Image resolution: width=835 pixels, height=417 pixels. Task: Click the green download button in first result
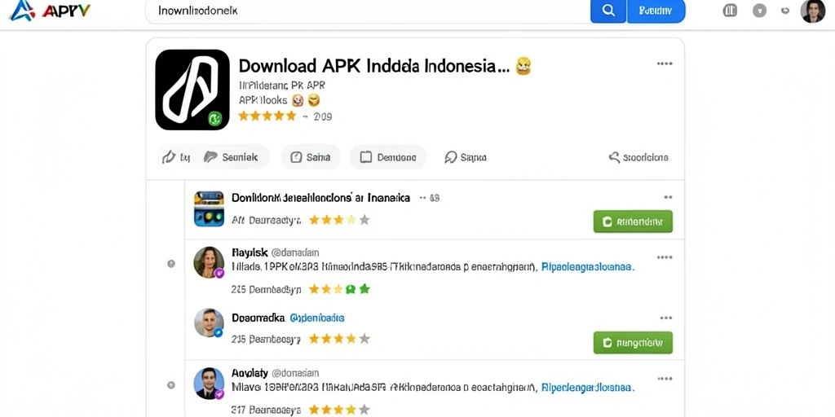coord(633,222)
